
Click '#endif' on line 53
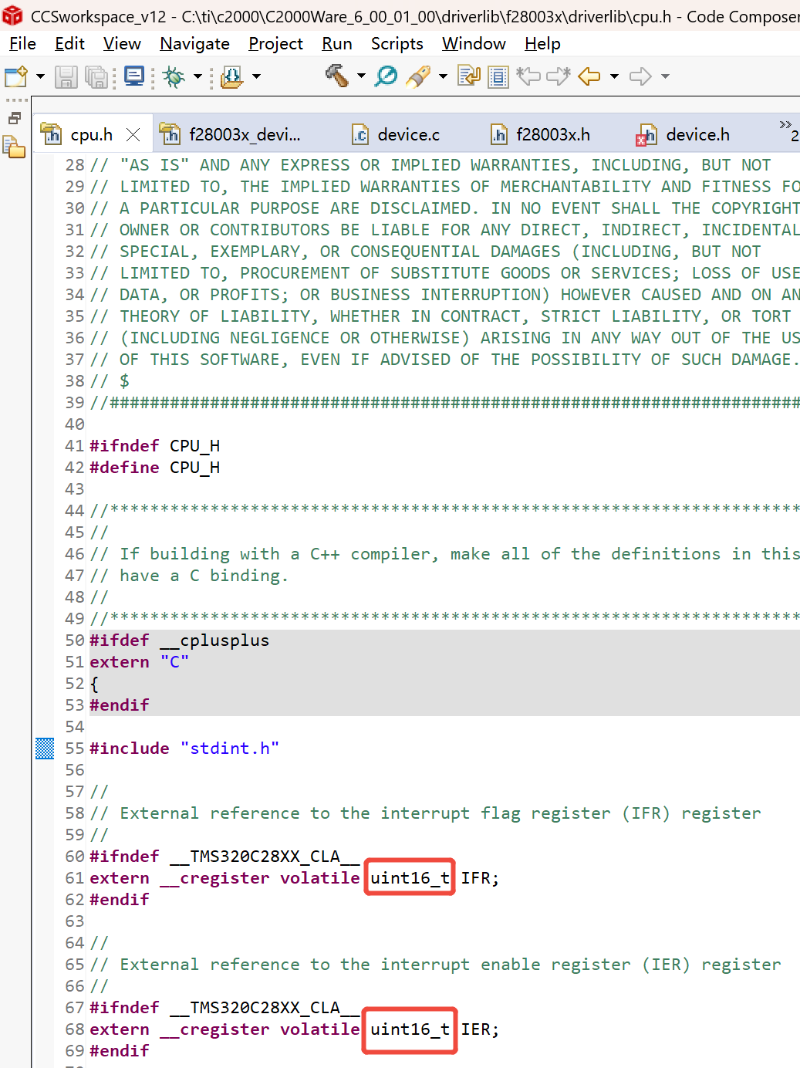pos(120,705)
